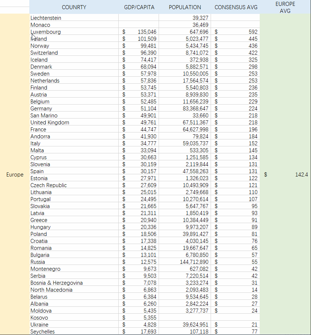Select the North Macedonia country cell
Screen dimensions: 311x335
[74, 290]
